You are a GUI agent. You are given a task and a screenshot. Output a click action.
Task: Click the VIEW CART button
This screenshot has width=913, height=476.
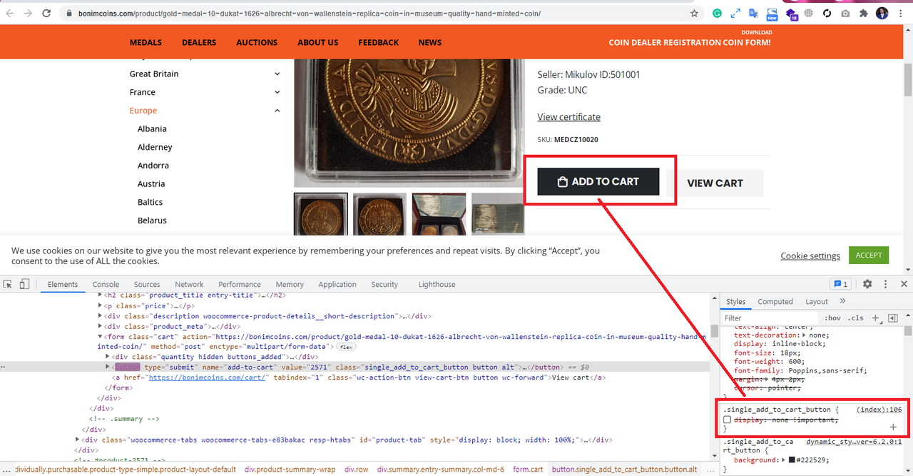pos(715,183)
